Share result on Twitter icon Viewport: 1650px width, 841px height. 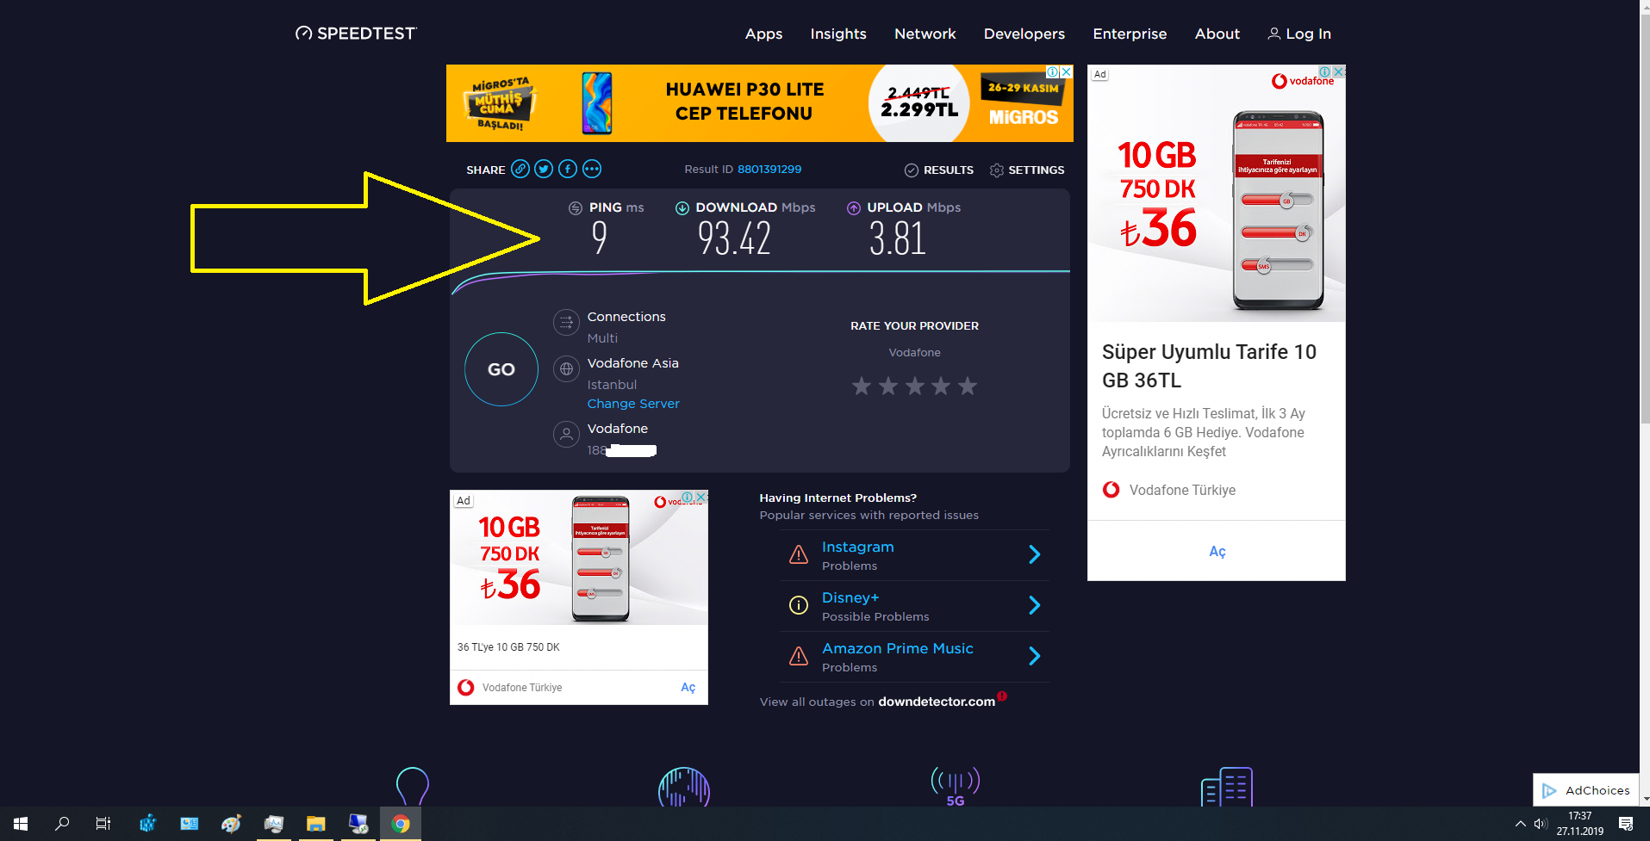(544, 169)
